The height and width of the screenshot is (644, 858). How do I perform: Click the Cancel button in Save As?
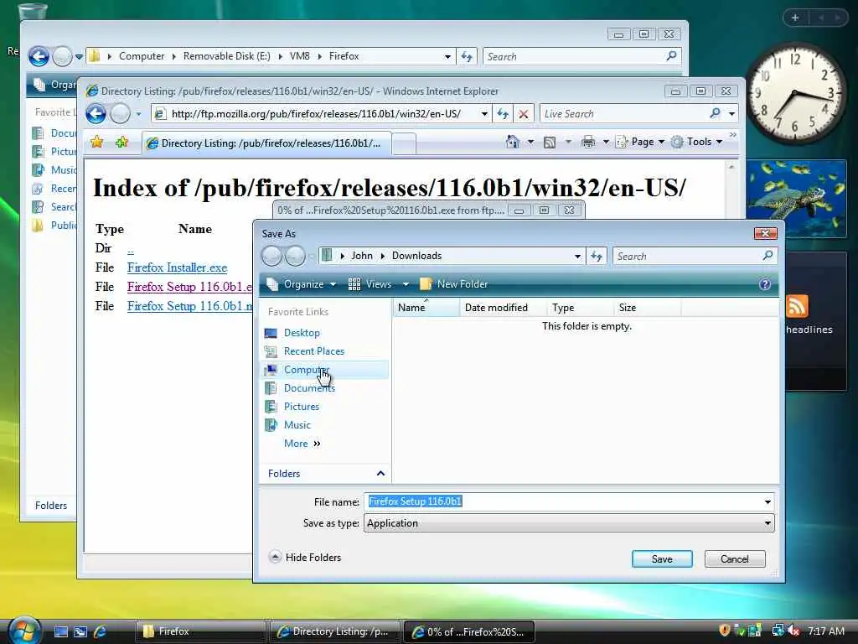click(x=734, y=559)
